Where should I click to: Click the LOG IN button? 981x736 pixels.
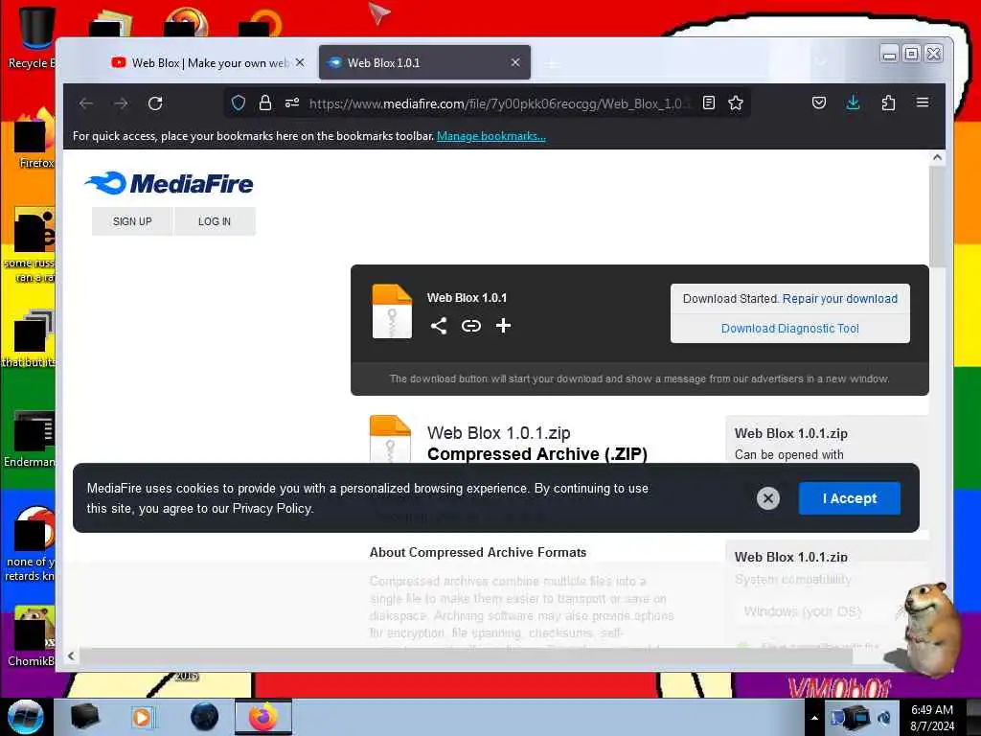215,221
